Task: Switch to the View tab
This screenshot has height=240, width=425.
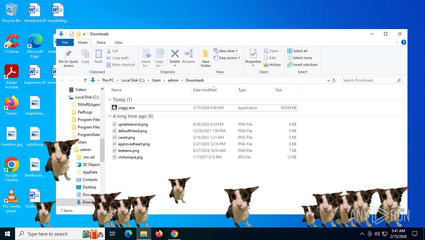Action: (118, 42)
